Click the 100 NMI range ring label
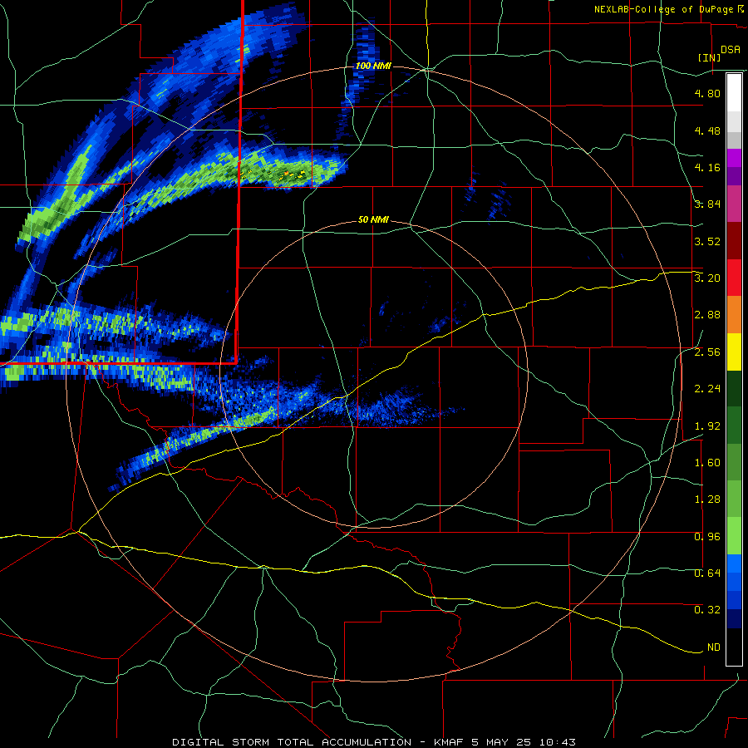 tap(373, 66)
